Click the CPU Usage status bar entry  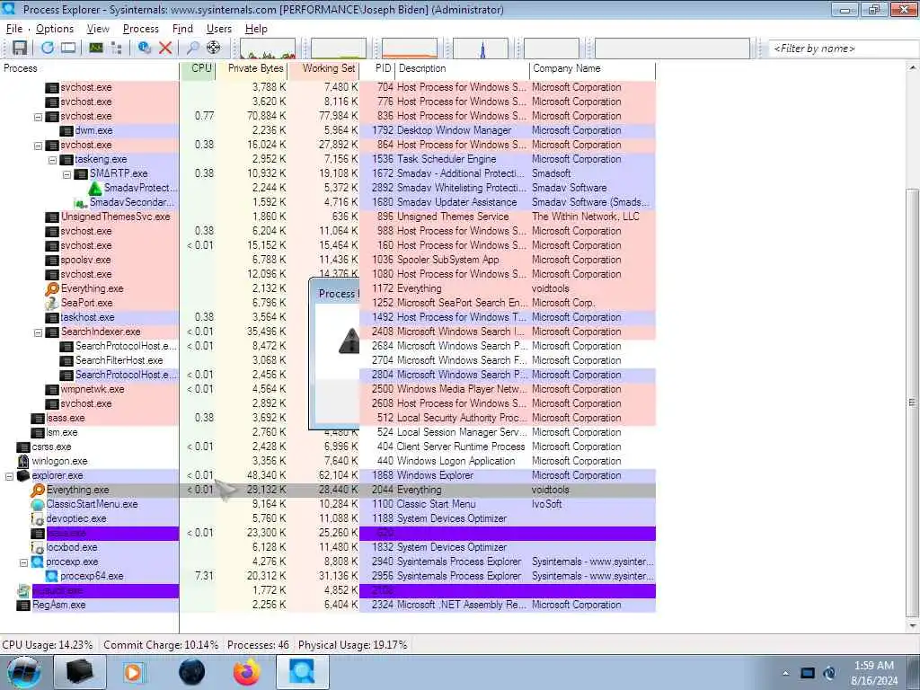tap(48, 645)
